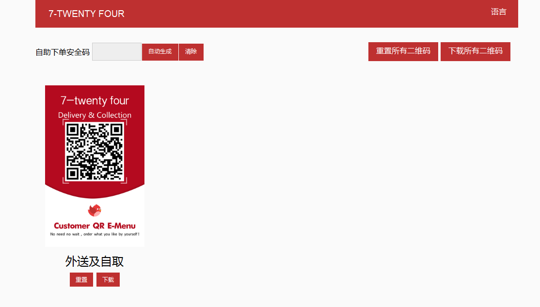
Task: Focus the 自助下单安全码 input field
Action: pyautogui.click(x=117, y=52)
